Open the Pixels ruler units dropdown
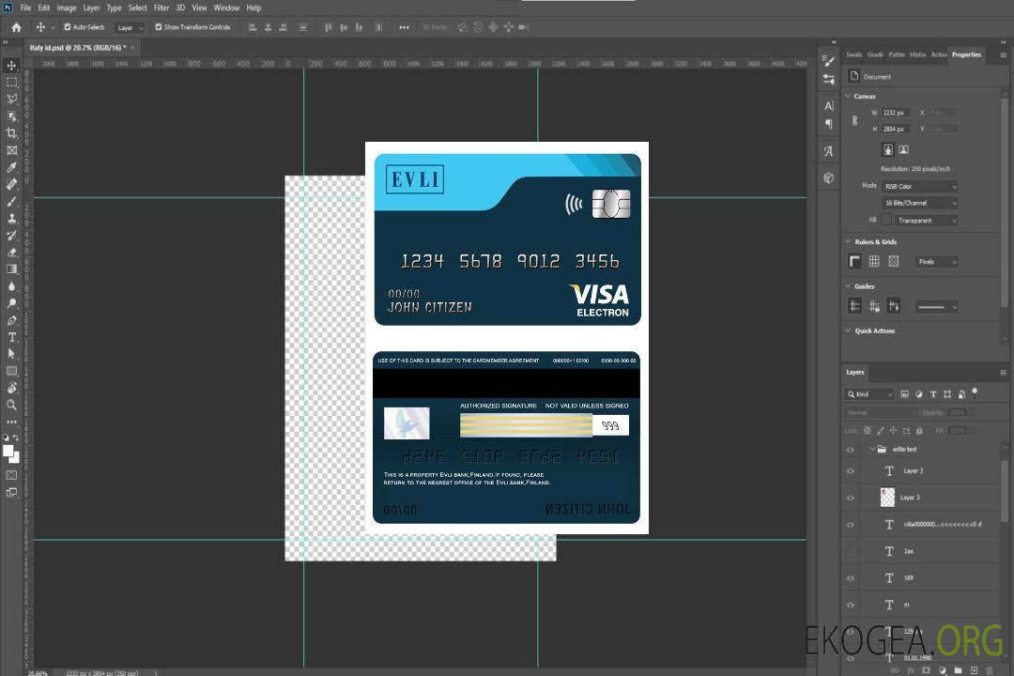 point(936,262)
